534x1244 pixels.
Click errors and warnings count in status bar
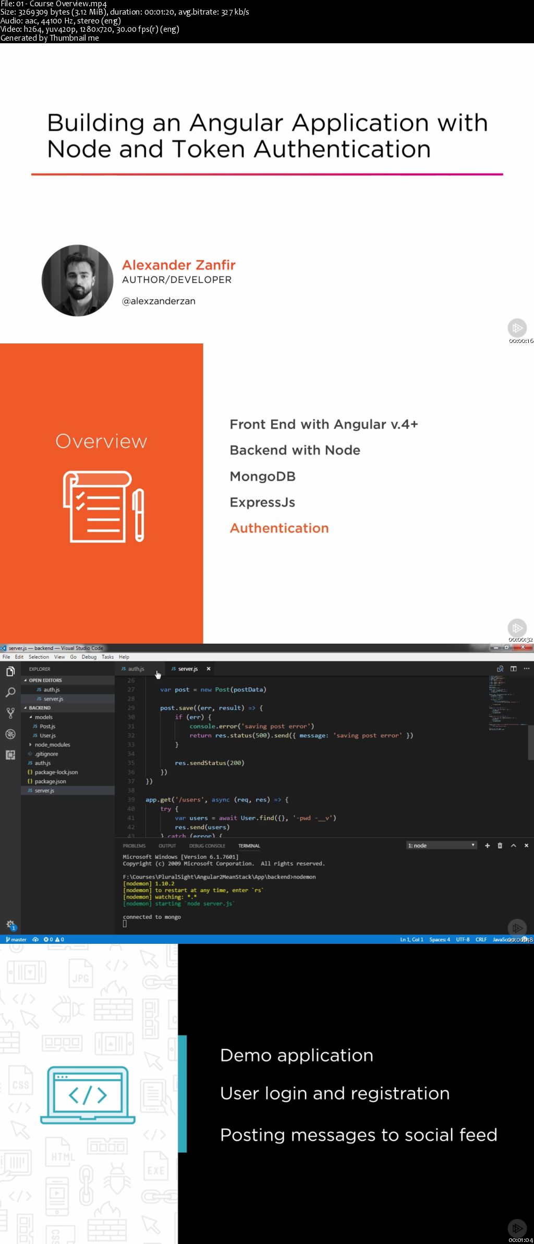pos(54,939)
